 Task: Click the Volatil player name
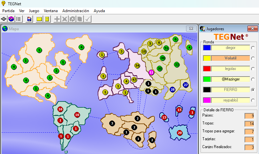tap(231, 58)
